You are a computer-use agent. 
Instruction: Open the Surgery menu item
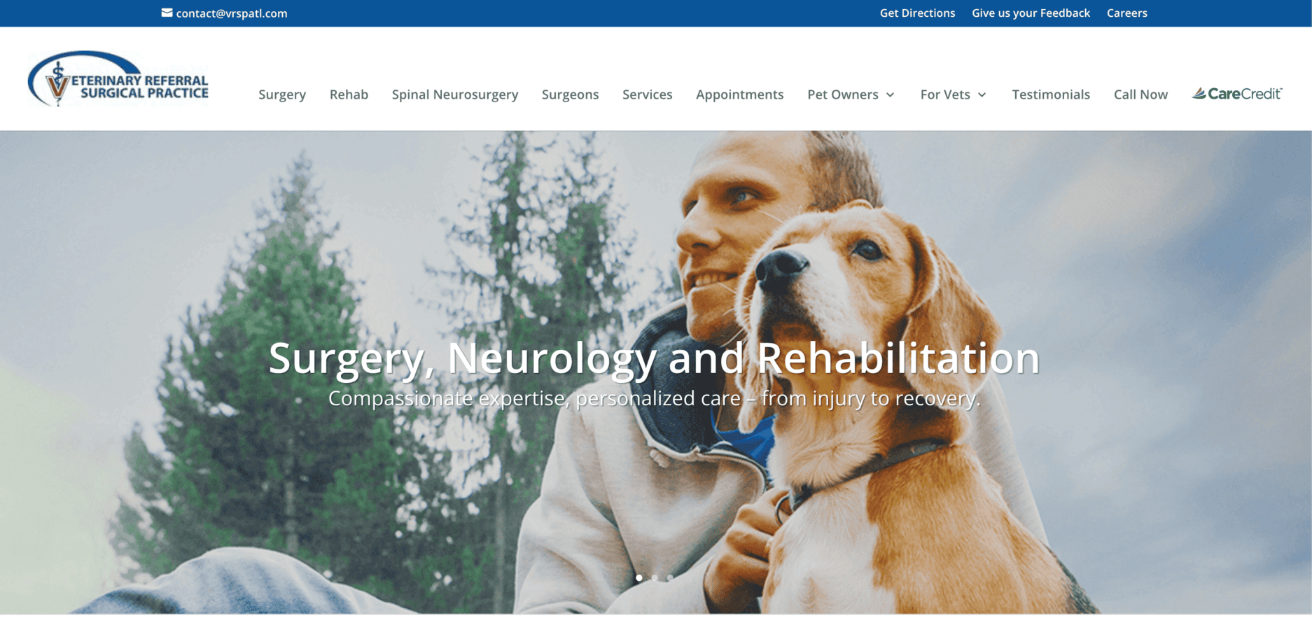[x=282, y=94]
